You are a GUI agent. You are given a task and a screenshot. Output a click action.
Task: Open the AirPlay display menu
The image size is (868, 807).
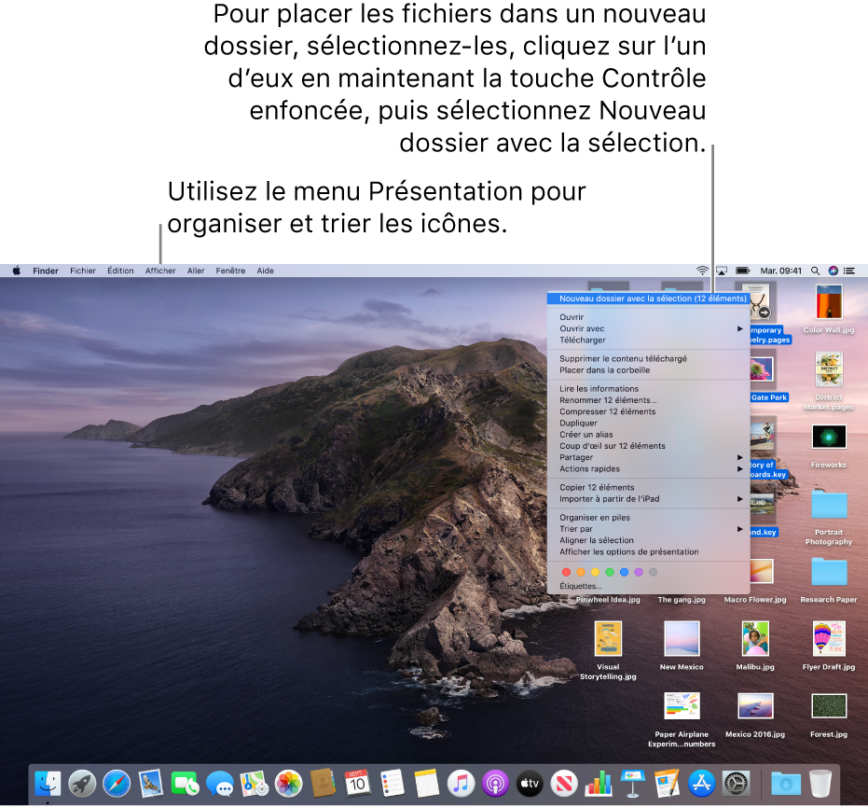(x=722, y=271)
